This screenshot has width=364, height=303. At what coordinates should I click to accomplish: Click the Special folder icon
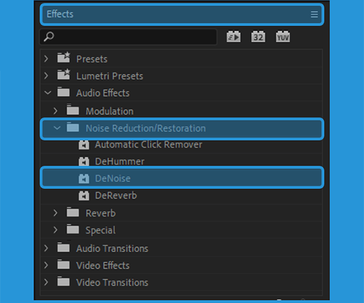pos(73,229)
